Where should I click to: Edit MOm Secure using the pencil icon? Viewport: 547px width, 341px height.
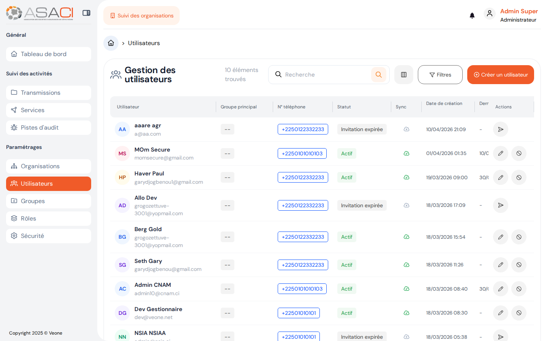click(x=500, y=153)
